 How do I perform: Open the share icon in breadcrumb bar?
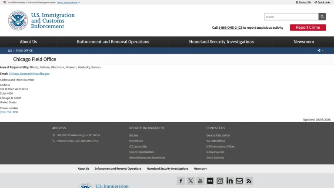pyautogui.click(x=319, y=50)
